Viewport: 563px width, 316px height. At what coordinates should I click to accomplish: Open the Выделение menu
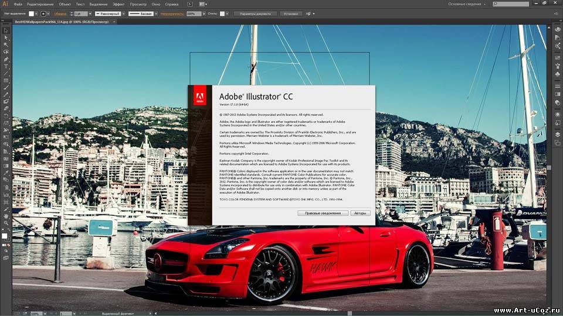(99, 4)
